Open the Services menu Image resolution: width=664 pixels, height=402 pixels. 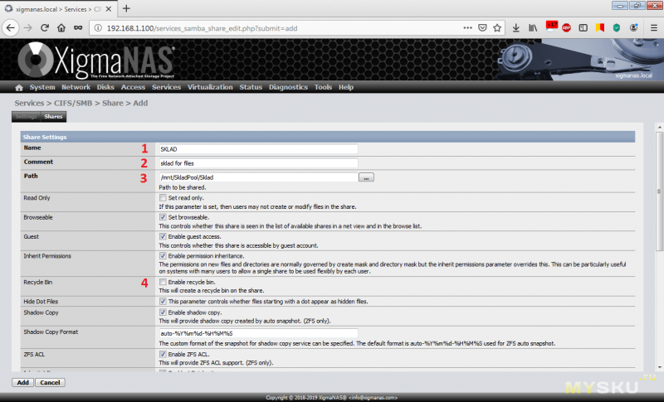click(166, 87)
